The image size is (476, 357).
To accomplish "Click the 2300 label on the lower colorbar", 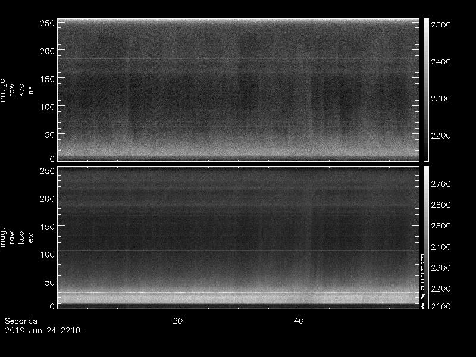I will (441, 268).
